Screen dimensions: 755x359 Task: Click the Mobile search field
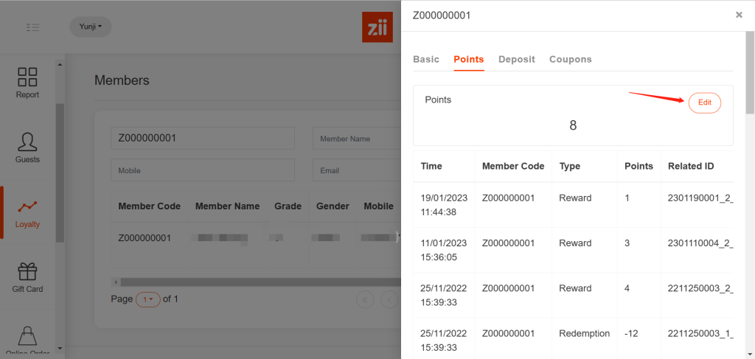[x=202, y=170]
